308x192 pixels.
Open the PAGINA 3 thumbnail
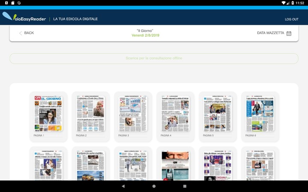pyautogui.click(x=133, y=113)
